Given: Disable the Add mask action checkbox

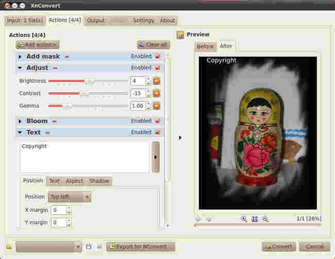Looking at the screenshot, I should (158, 56).
